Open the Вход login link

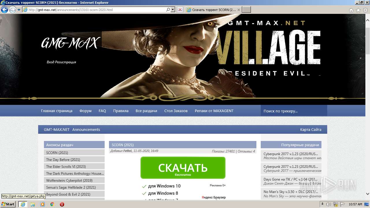coord(50,62)
